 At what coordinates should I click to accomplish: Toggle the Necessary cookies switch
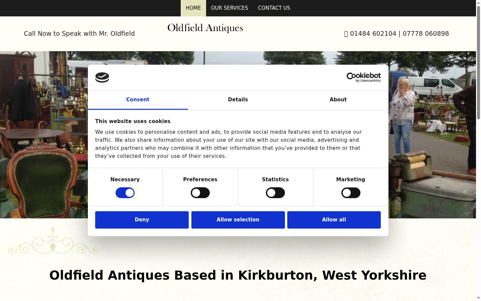[x=125, y=193]
